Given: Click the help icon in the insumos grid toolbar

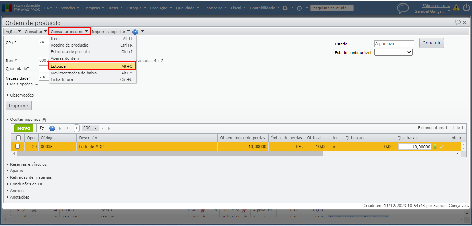Looking at the screenshot, I should tap(52, 128).
